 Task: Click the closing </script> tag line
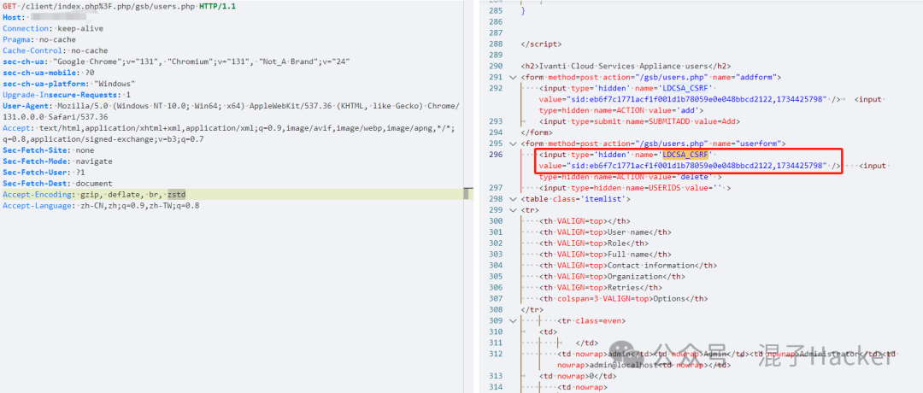pyautogui.click(x=541, y=44)
